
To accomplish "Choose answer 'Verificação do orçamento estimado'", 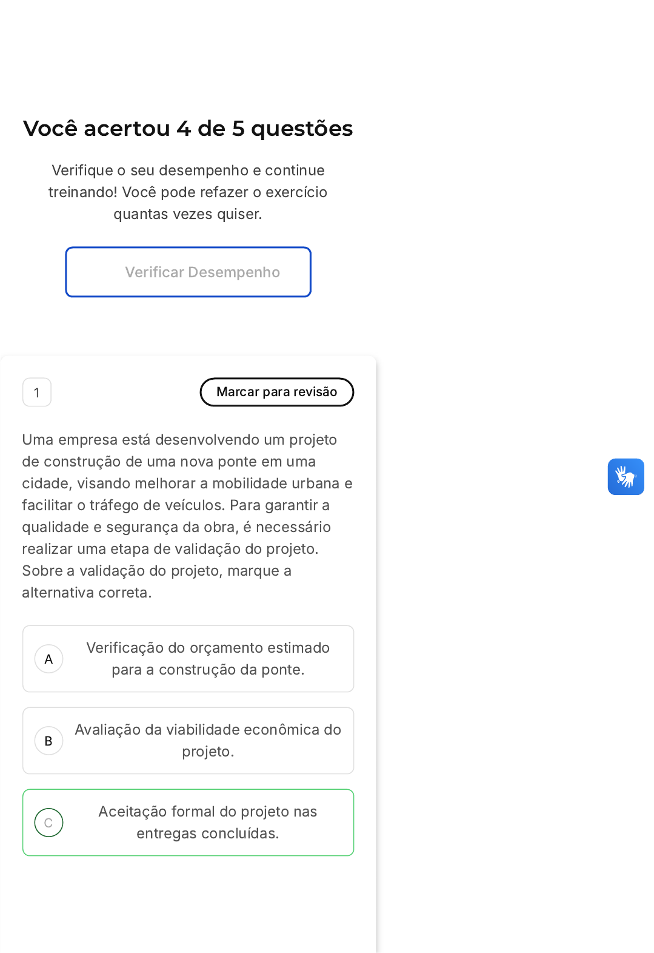I will (x=189, y=659).
